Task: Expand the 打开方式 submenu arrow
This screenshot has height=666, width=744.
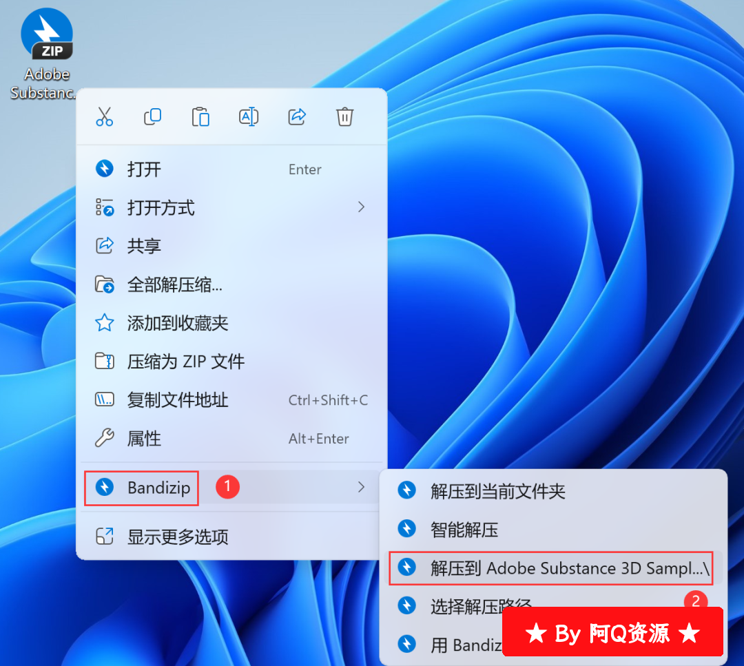Action: coord(361,207)
